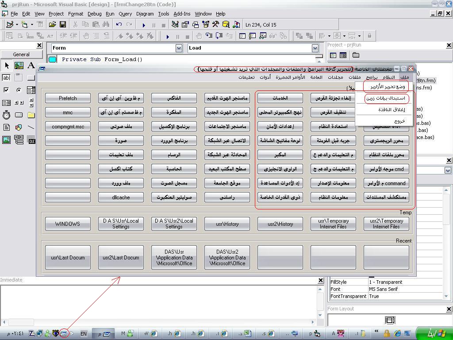
Task: Choose استبدال بيانات زرين menu entry
Action: click(x=385, y=98)
